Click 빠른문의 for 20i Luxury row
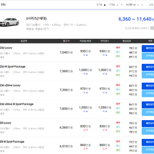The width and height of the screenshot is (154, 154). pyautogui.click(x=148, y=124)
